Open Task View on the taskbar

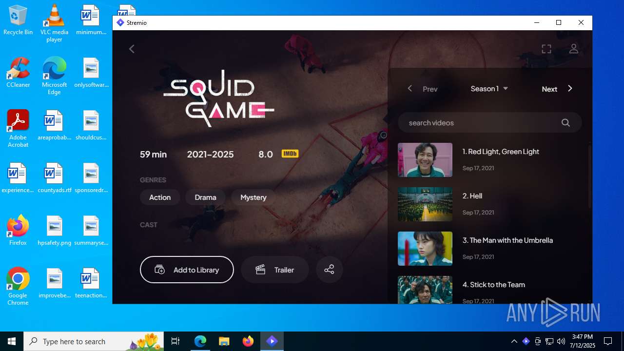pyautogui.click(x=176, y=341)
